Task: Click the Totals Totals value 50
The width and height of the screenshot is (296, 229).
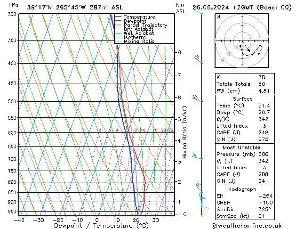Action: point(262,84)
